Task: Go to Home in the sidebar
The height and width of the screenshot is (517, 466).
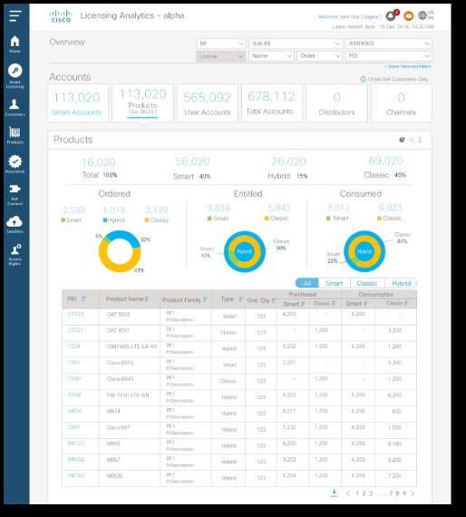Action: (15, 44)
